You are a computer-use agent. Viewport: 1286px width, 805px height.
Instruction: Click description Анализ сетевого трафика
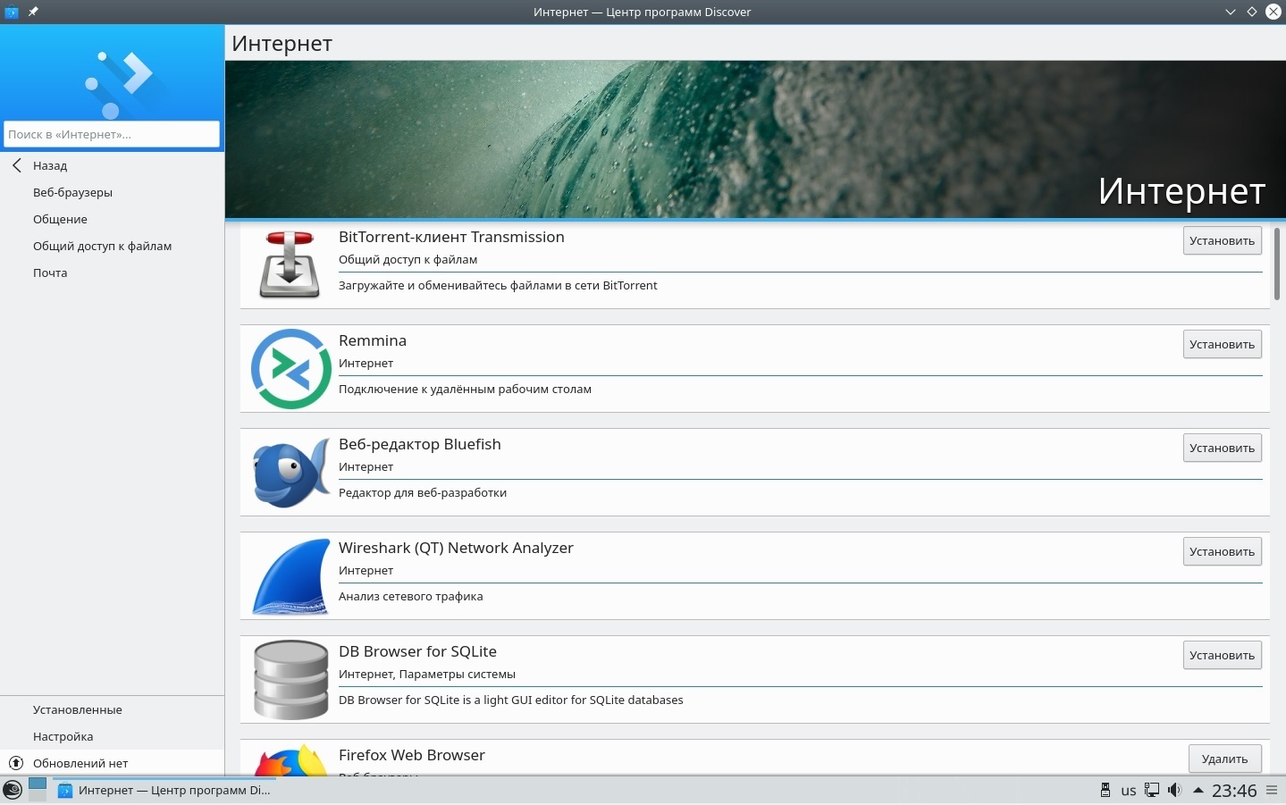click(411, 596)
